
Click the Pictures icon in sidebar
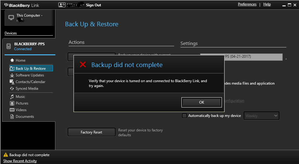coord(12,103)
